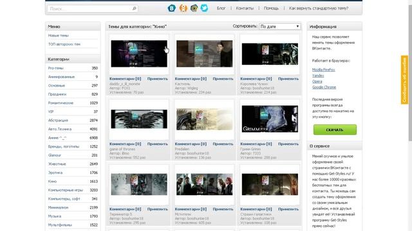Image resolution: width=412 pixels, height=231 pixels.
Task: Apply the game of thrones theme
Action: 157,144
